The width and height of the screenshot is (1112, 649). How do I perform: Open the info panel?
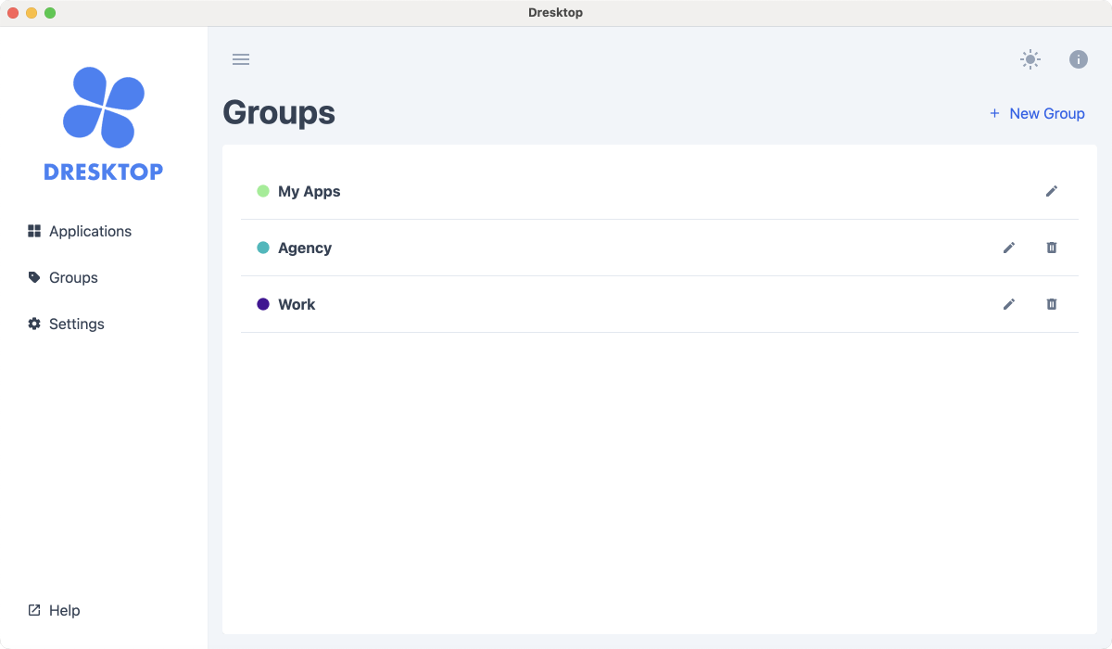[x=1078, y=59]
